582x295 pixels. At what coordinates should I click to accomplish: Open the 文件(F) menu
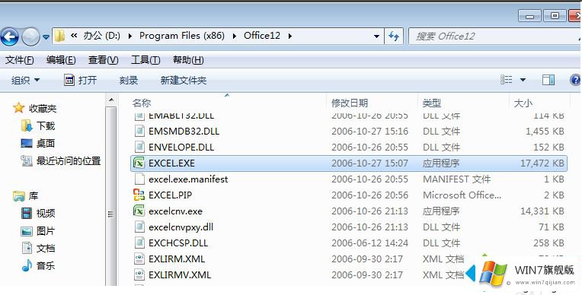point(19,60)
